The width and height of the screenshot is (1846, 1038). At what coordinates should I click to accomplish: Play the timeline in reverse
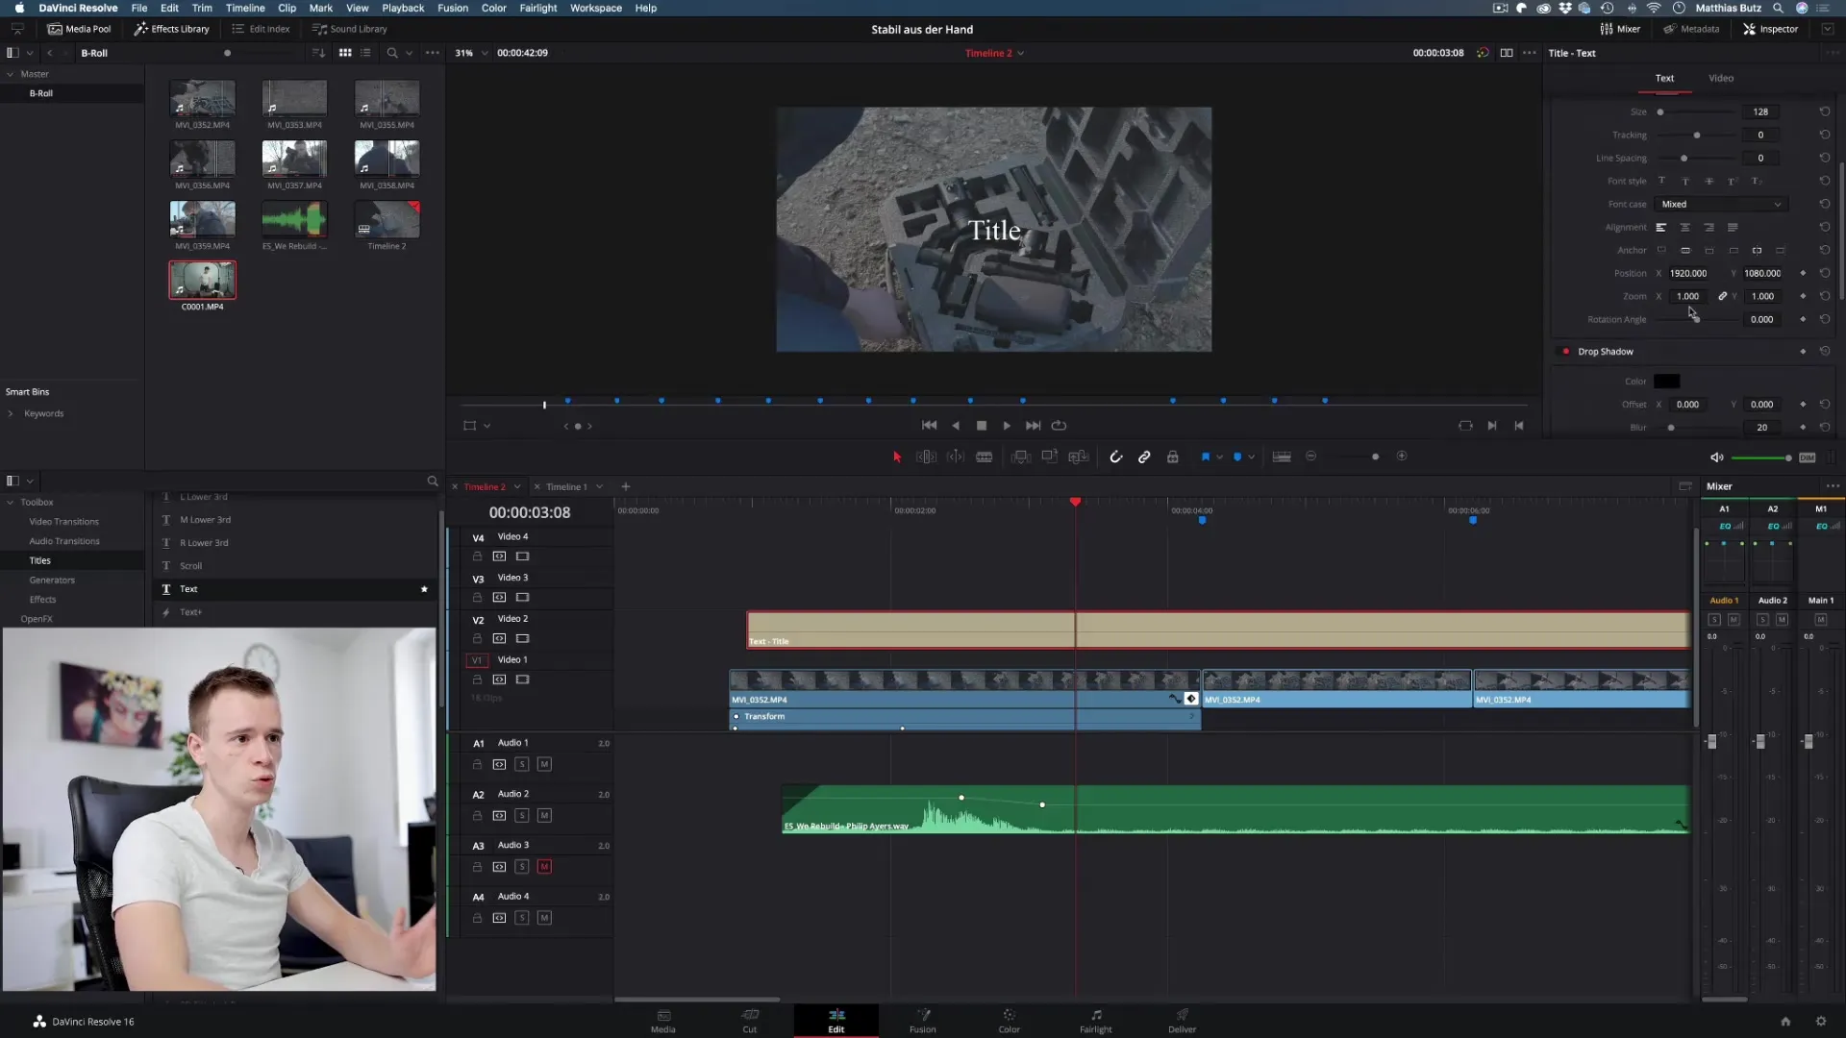955,426
